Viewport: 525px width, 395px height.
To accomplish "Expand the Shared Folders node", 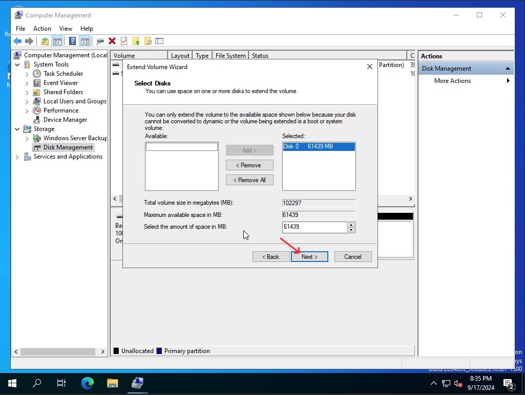I will (27, 92).
